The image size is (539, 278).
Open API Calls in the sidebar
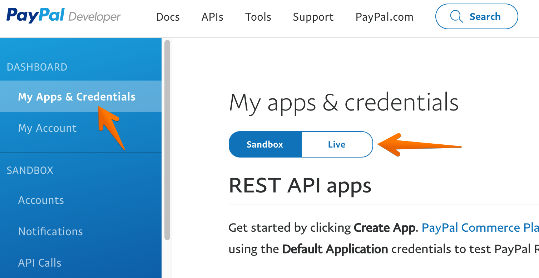(x=40, y=263)
